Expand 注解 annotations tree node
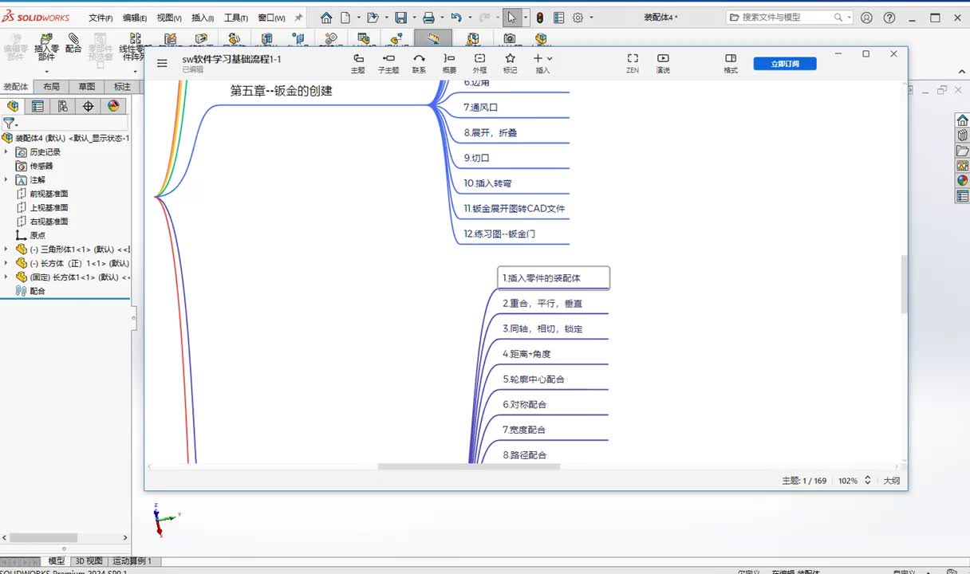970x574 pixels. 6,179
